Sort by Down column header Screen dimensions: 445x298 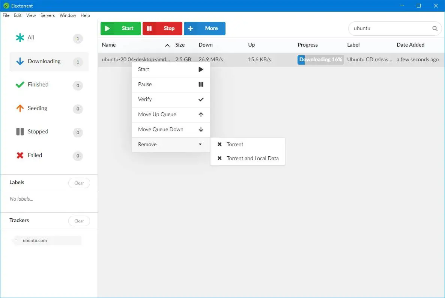(206, 45)
